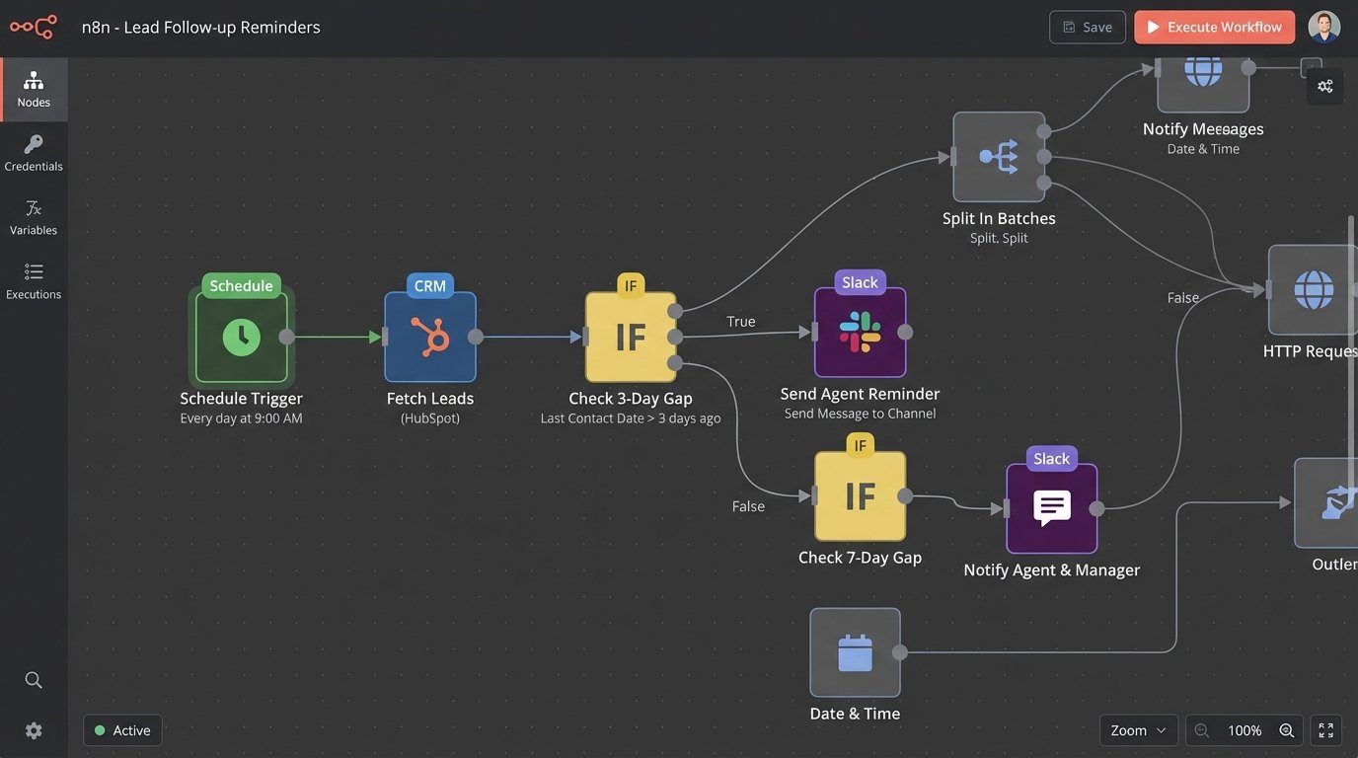Open Variables in the sidebar
1358x758 pixels.
point(34,217)
